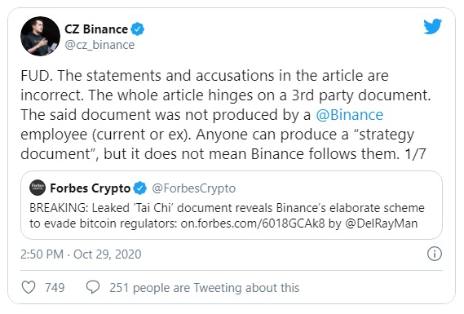This screenshot has width=464, height=314.
Task: Open the 2:50 PM Oct 29, 2020 timestamp
Action: tap(81, 254)
